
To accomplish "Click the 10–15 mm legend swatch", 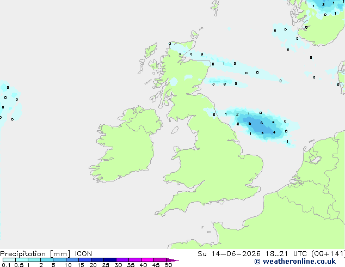I will (72, 260).
